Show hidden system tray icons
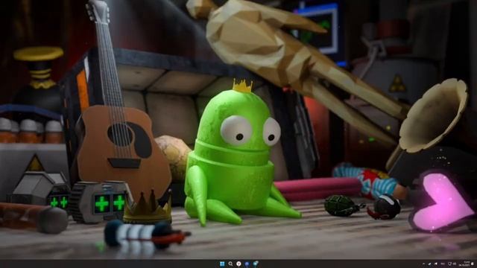 point(424,264)
